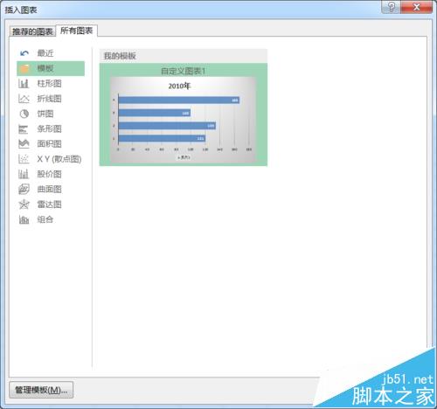
Task: Close the 插入图表 dialog
Action: [417, 7]
